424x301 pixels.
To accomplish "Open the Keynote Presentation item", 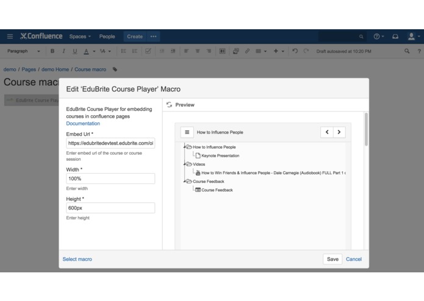I will [x=218, y=155].
